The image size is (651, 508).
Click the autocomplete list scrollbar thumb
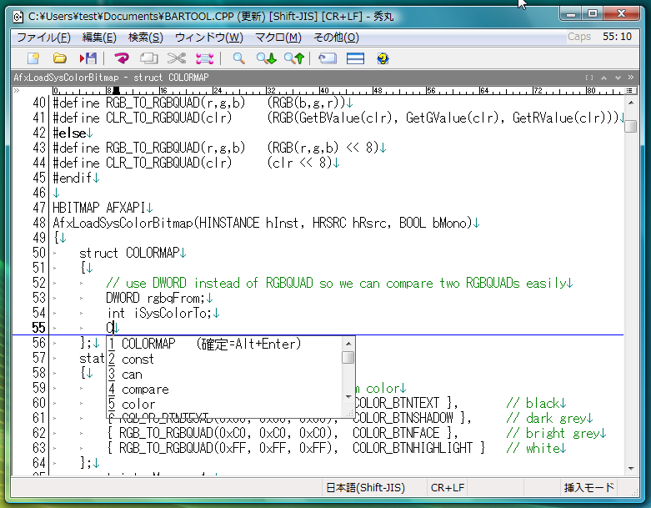[x=348, y=358]
